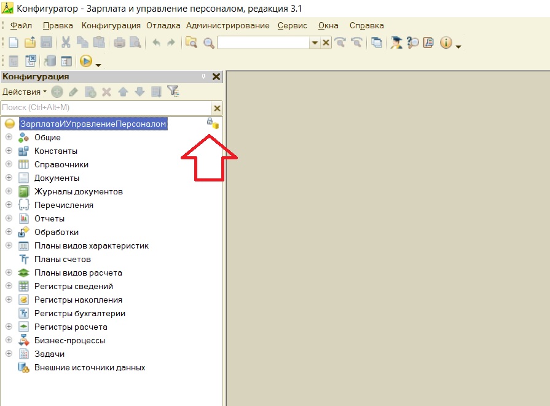Click the Find next icon
The image size is (550, 406).
(x=340, y=42)
